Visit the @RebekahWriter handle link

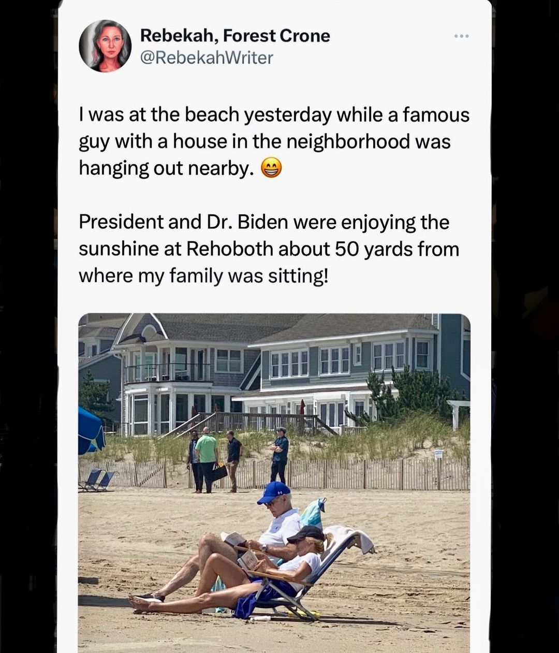(x=207, y=57)
